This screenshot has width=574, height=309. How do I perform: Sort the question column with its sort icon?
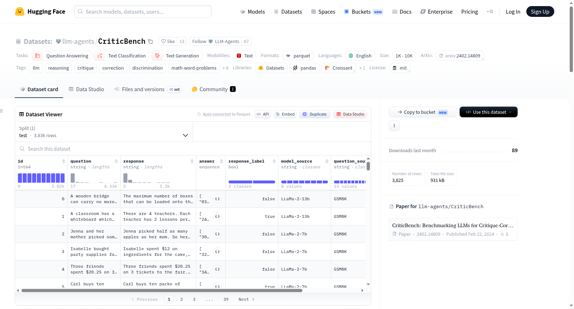point(116,161)
